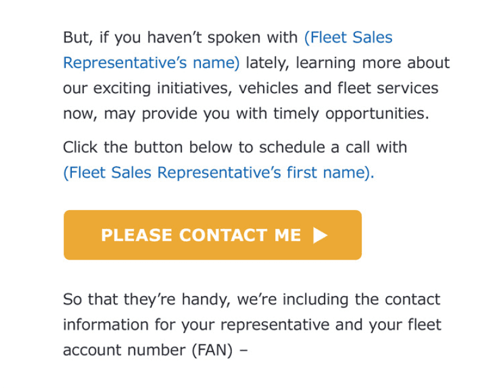Click "So that they're handy" text

click(147, 300)
